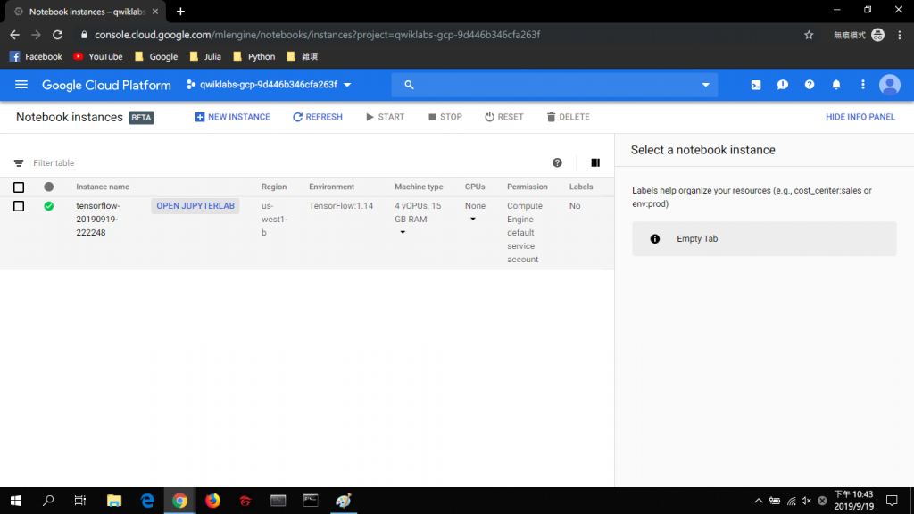Open the project selector dropdown

[270, 85]
